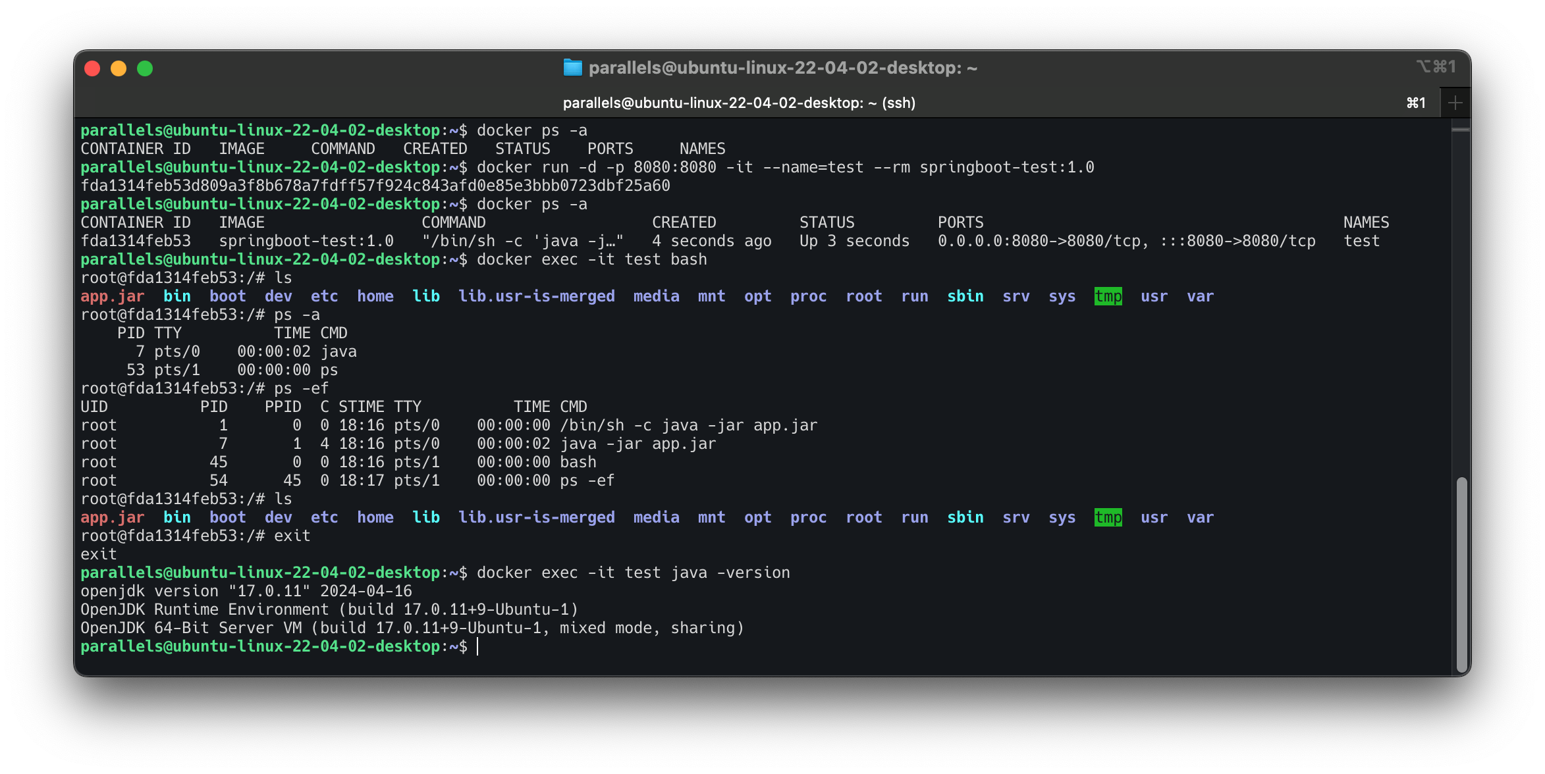Click the window title text parallels@ubuntu

[x=783, y=68]
